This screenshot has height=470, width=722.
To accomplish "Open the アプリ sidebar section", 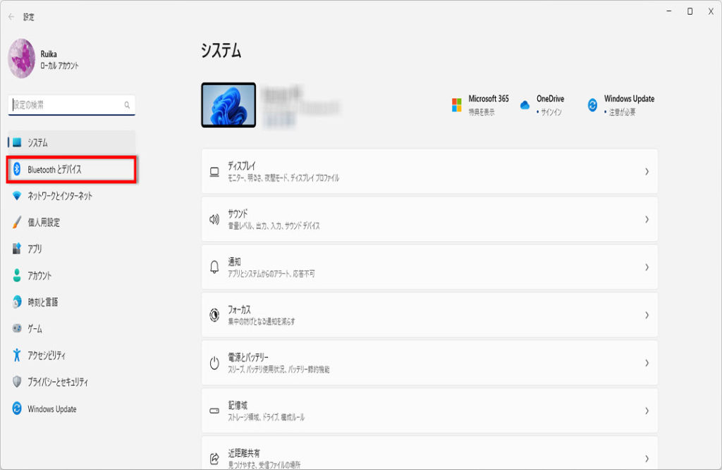I will pos(35,249).
